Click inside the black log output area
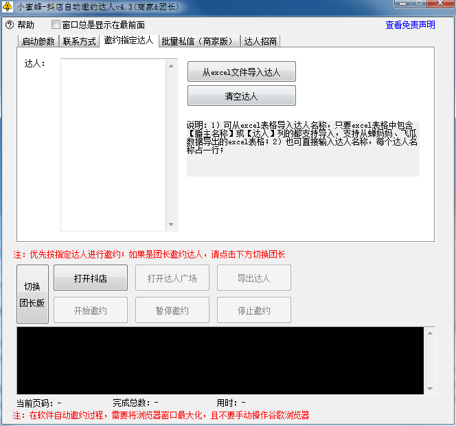This screenshot has height=426, width=456. click(x=220, y=361)
